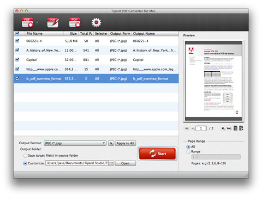Image resolution: width=262 pixels, height=197 pixels.
Task: Select the 060221-4 file name
Action: pos(34,41)
